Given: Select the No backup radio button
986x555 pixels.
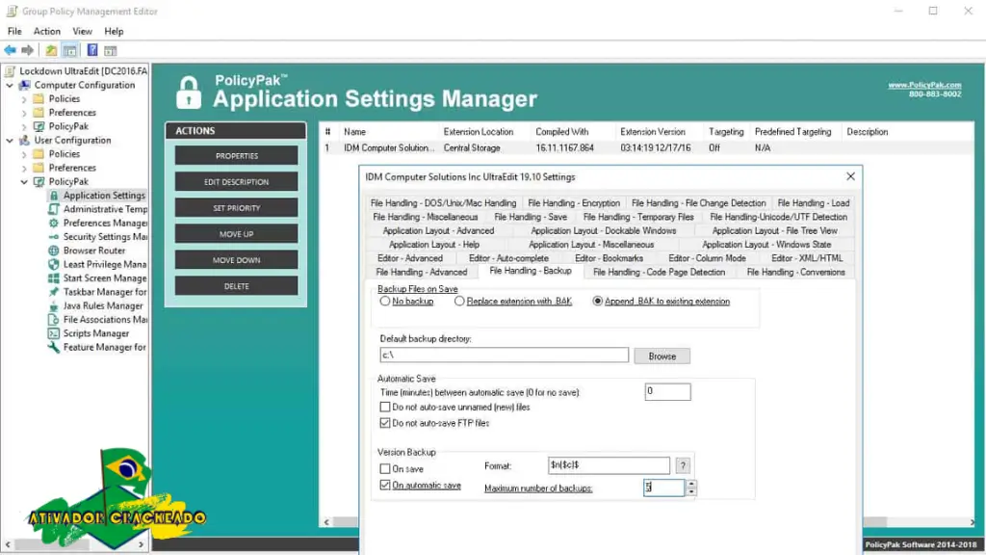Looking at the screenshot, I should click(x=385, y=302).
